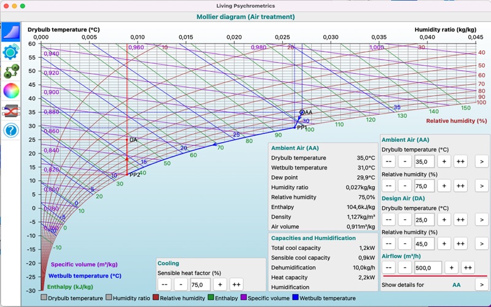Viewport: 491px width, 307px height.
Task: Click + for Design Air relative humidity
Action: (x=444, y=243)
